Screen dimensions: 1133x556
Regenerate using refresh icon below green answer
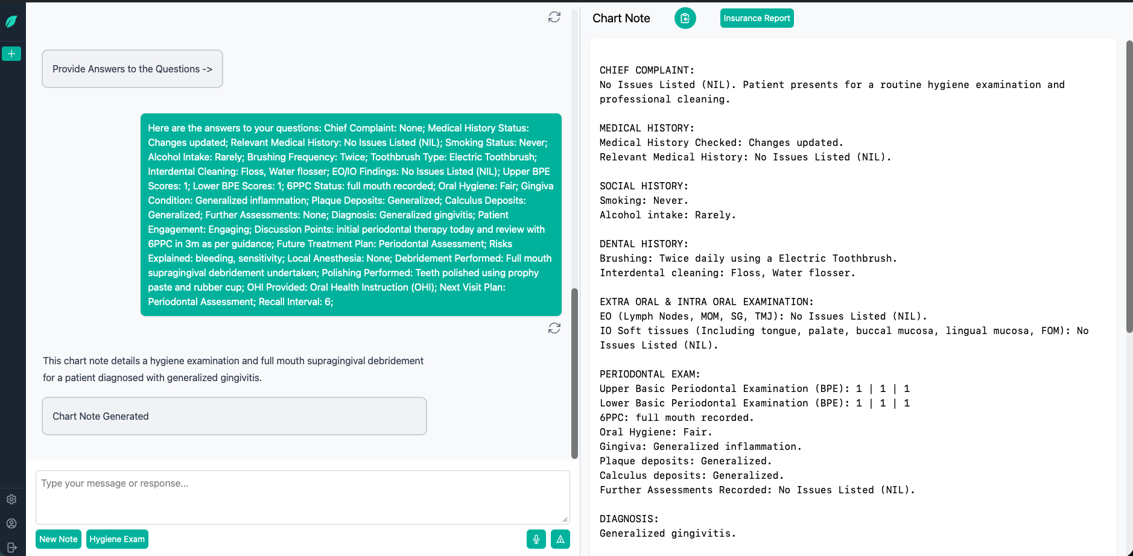click(554, 328)
